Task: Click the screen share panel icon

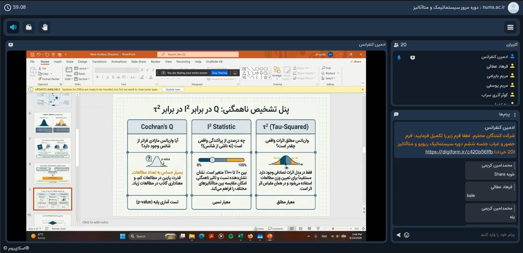Action: coord(11,45)
